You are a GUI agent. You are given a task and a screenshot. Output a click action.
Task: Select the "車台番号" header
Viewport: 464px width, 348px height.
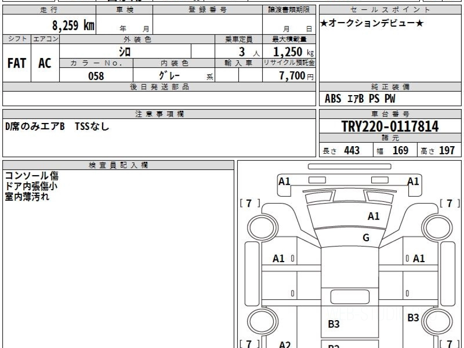pos(391,114)
